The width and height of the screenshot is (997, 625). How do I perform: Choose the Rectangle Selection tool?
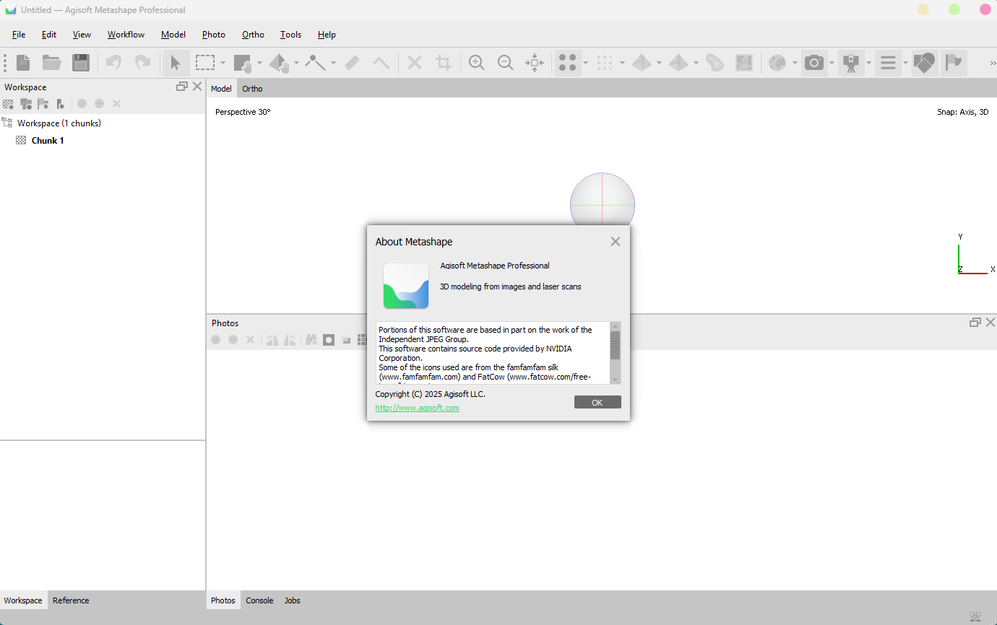click(x=205, y=63)
